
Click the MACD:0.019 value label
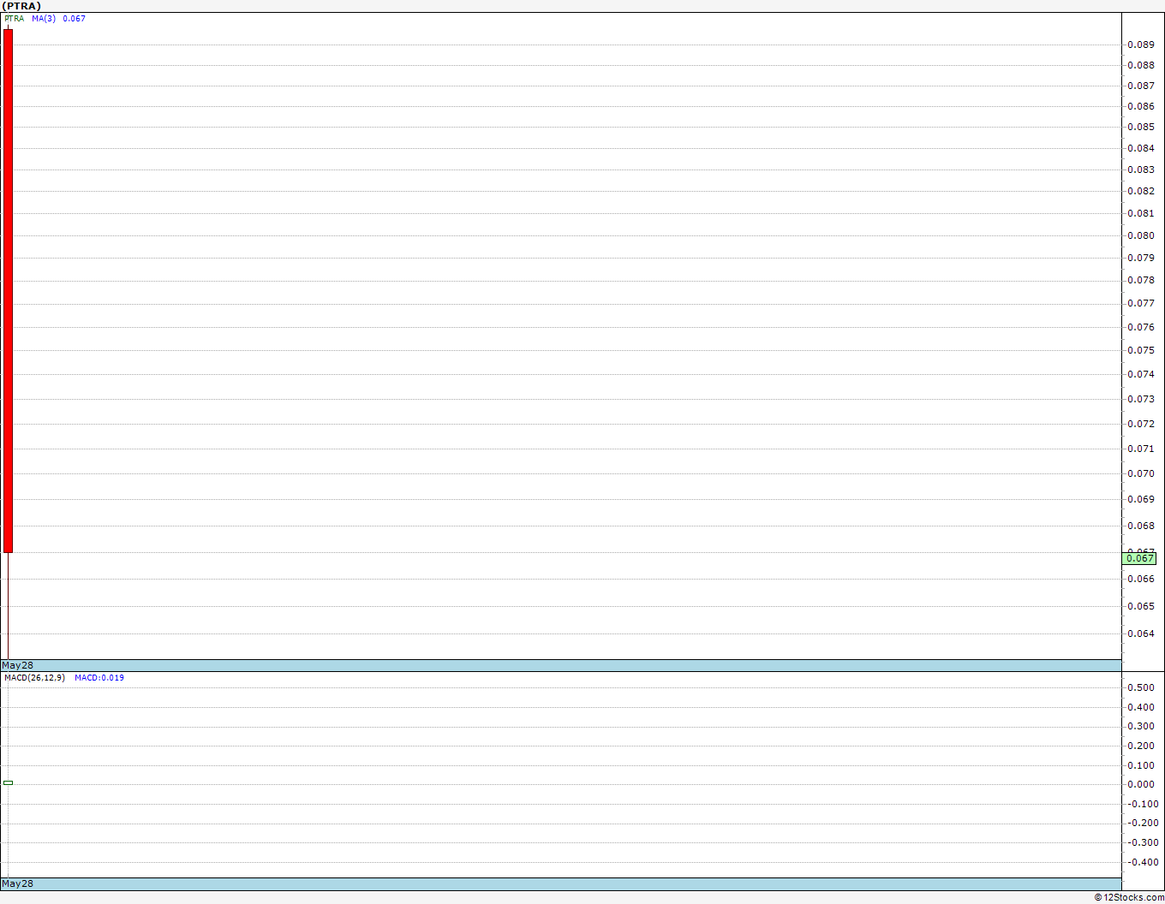pyautogui.click(x=99, y=677)
